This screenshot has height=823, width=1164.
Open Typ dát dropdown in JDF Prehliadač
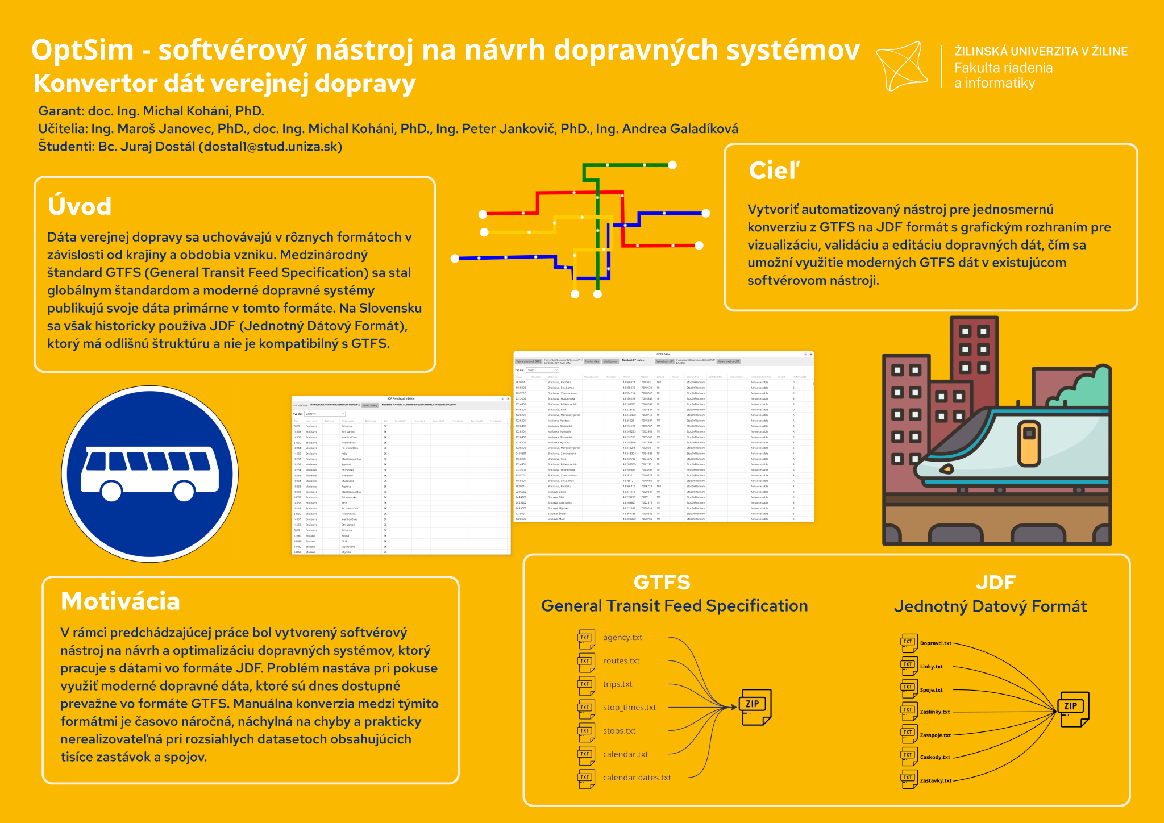[325, 414]
